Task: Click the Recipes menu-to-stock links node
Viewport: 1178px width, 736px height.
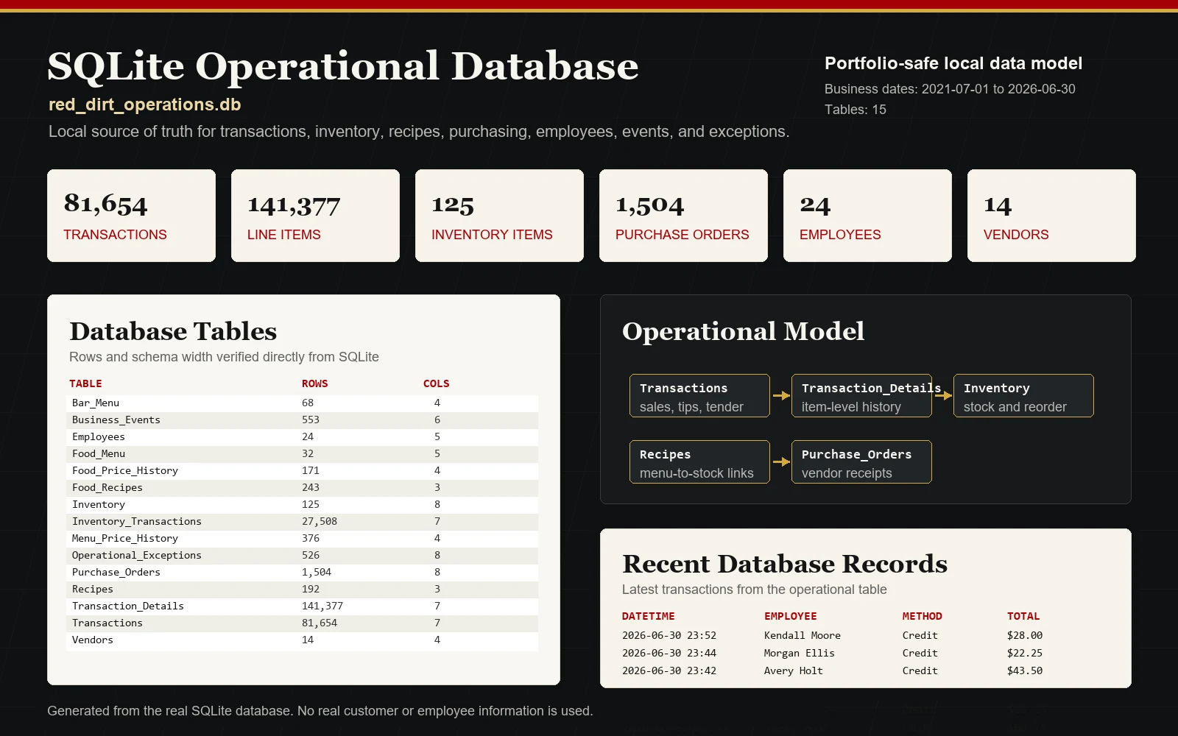Action: 699,462
